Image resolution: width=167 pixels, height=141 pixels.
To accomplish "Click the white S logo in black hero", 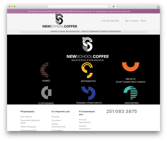I will click(88, 44).
